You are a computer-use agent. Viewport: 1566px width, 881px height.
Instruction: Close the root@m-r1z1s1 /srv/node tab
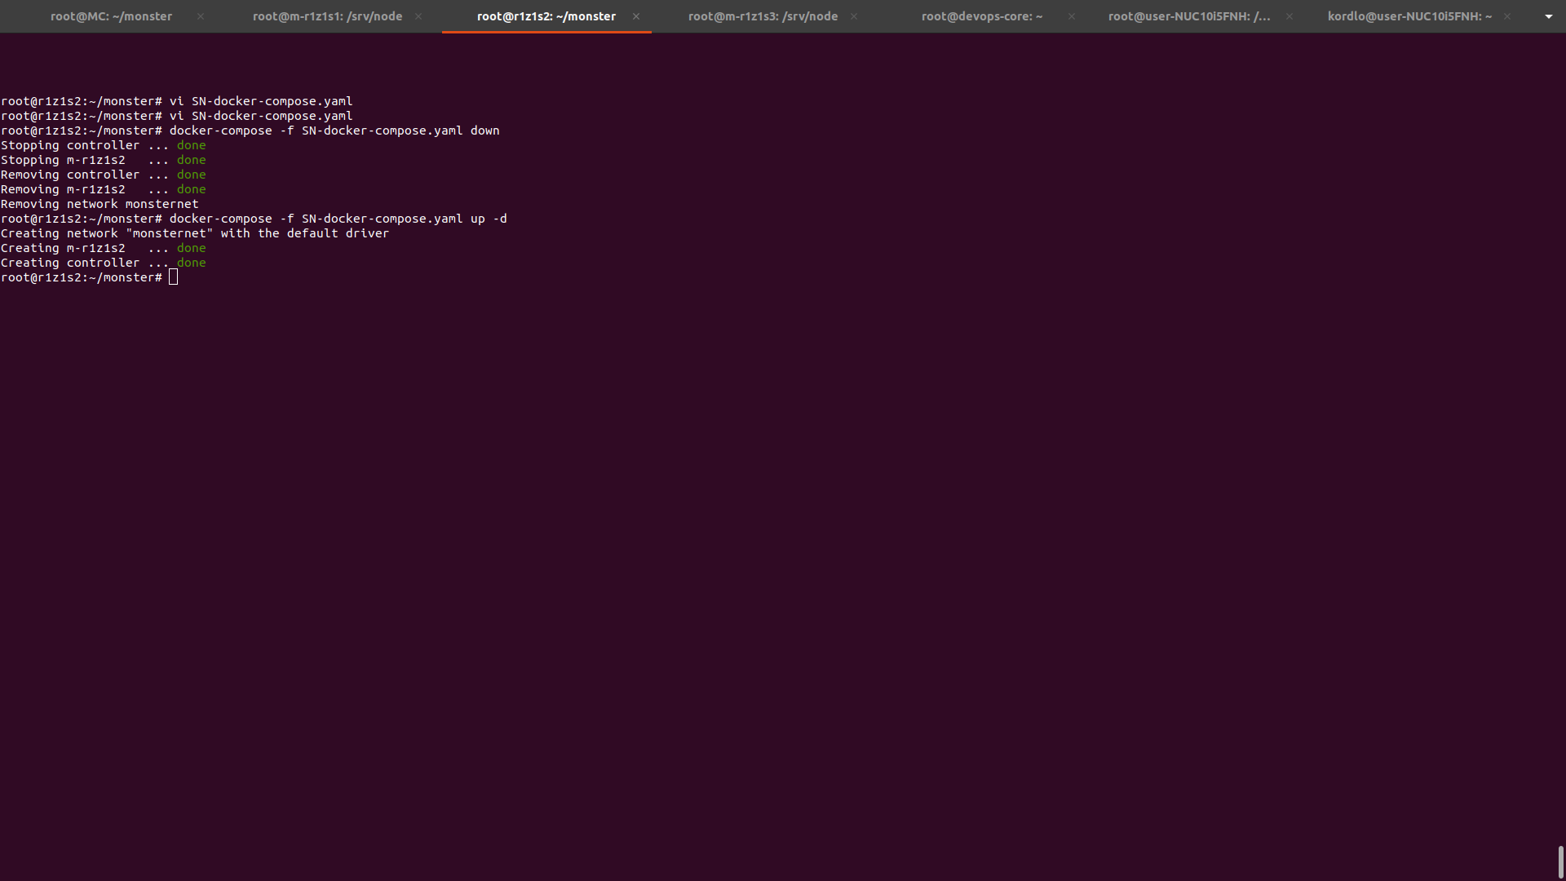point(418,16)
